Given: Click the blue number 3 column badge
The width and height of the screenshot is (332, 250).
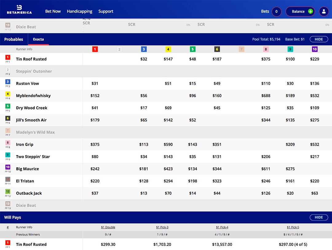Looking at the screenshot, I should [144, 49].
